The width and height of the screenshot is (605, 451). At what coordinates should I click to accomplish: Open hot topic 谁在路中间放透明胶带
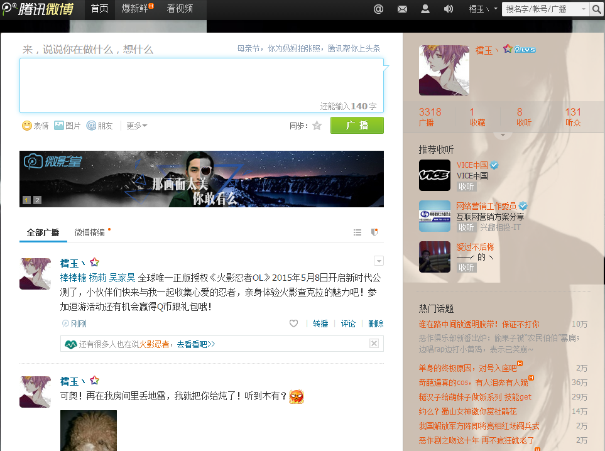[x=479, y=324]
